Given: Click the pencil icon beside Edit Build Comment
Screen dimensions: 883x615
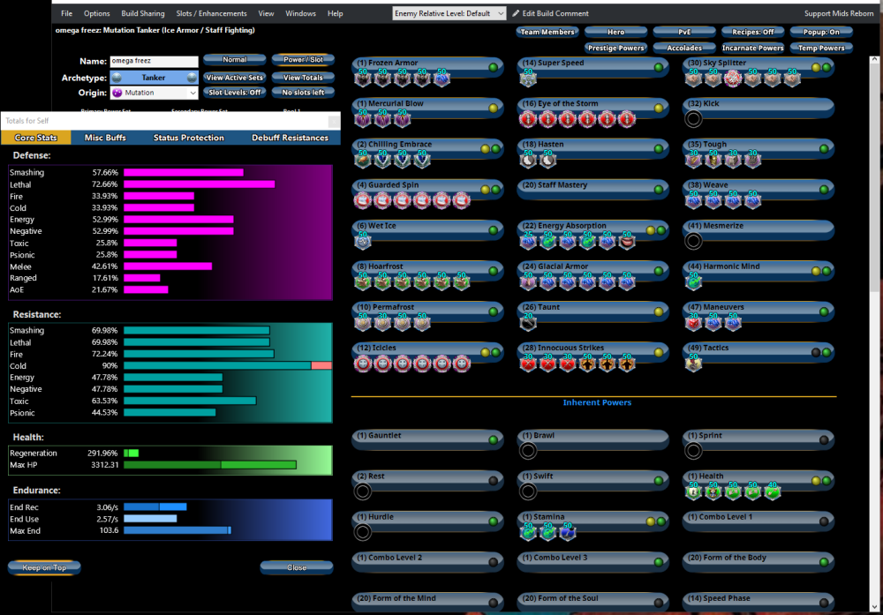Looking at the screenshot, I should [516, 13].
